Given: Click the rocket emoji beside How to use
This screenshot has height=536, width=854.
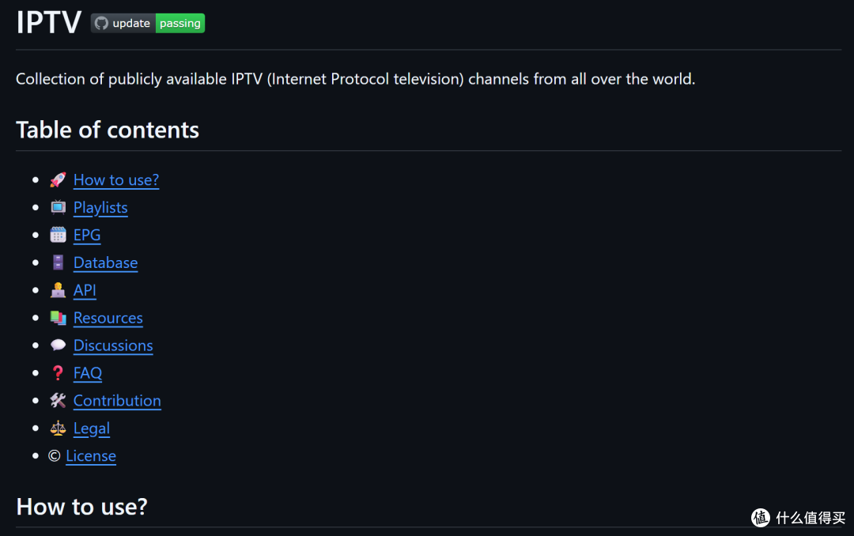Looking at the screenshot, I should [59, 179].
